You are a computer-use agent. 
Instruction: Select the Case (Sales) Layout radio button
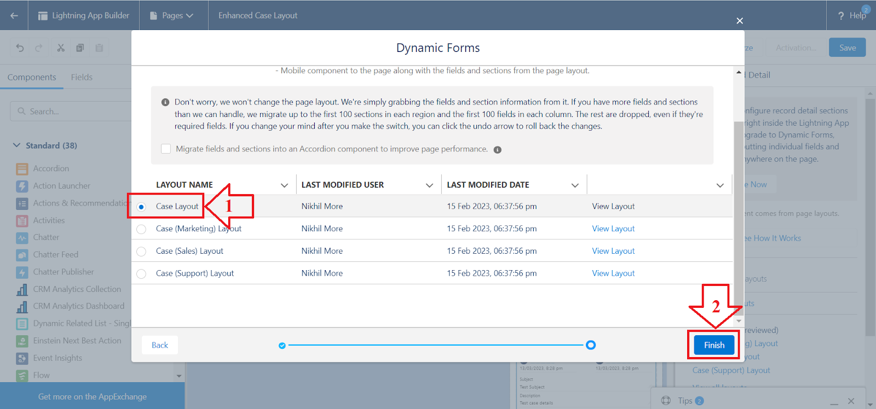point(141,252)
